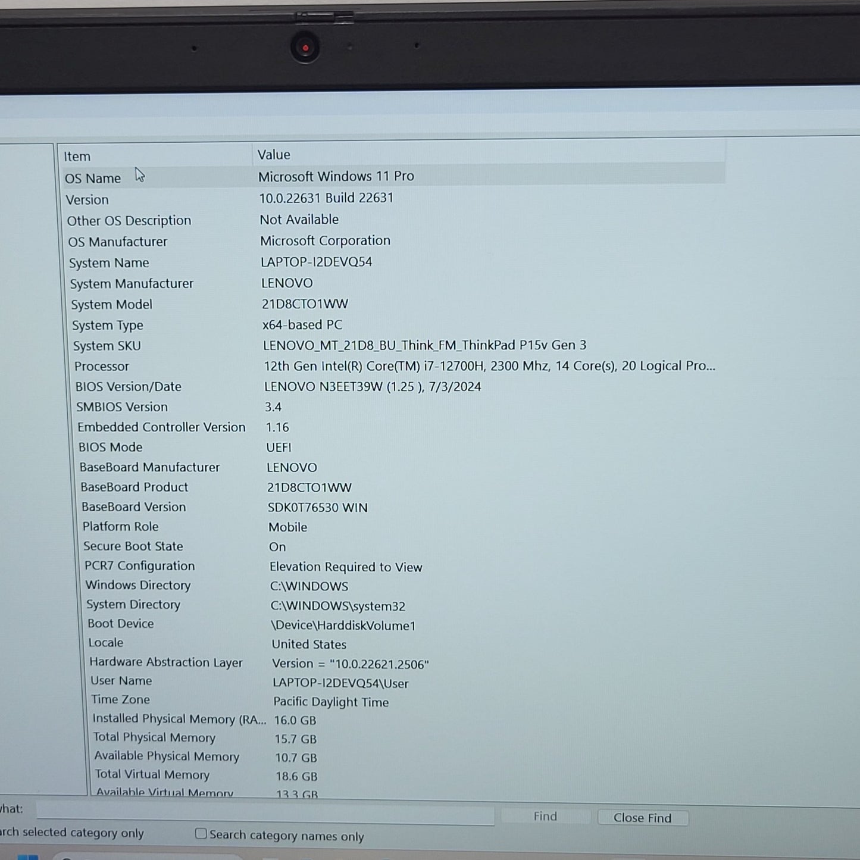Select System SKU row label
The height and width of the screenshot is (860, 860).
tap(107, 346)
